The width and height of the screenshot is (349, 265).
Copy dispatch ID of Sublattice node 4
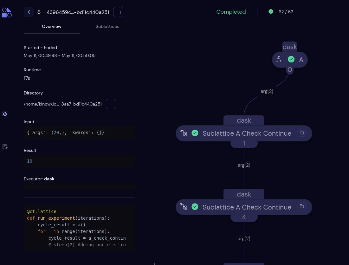coord(302,206)
